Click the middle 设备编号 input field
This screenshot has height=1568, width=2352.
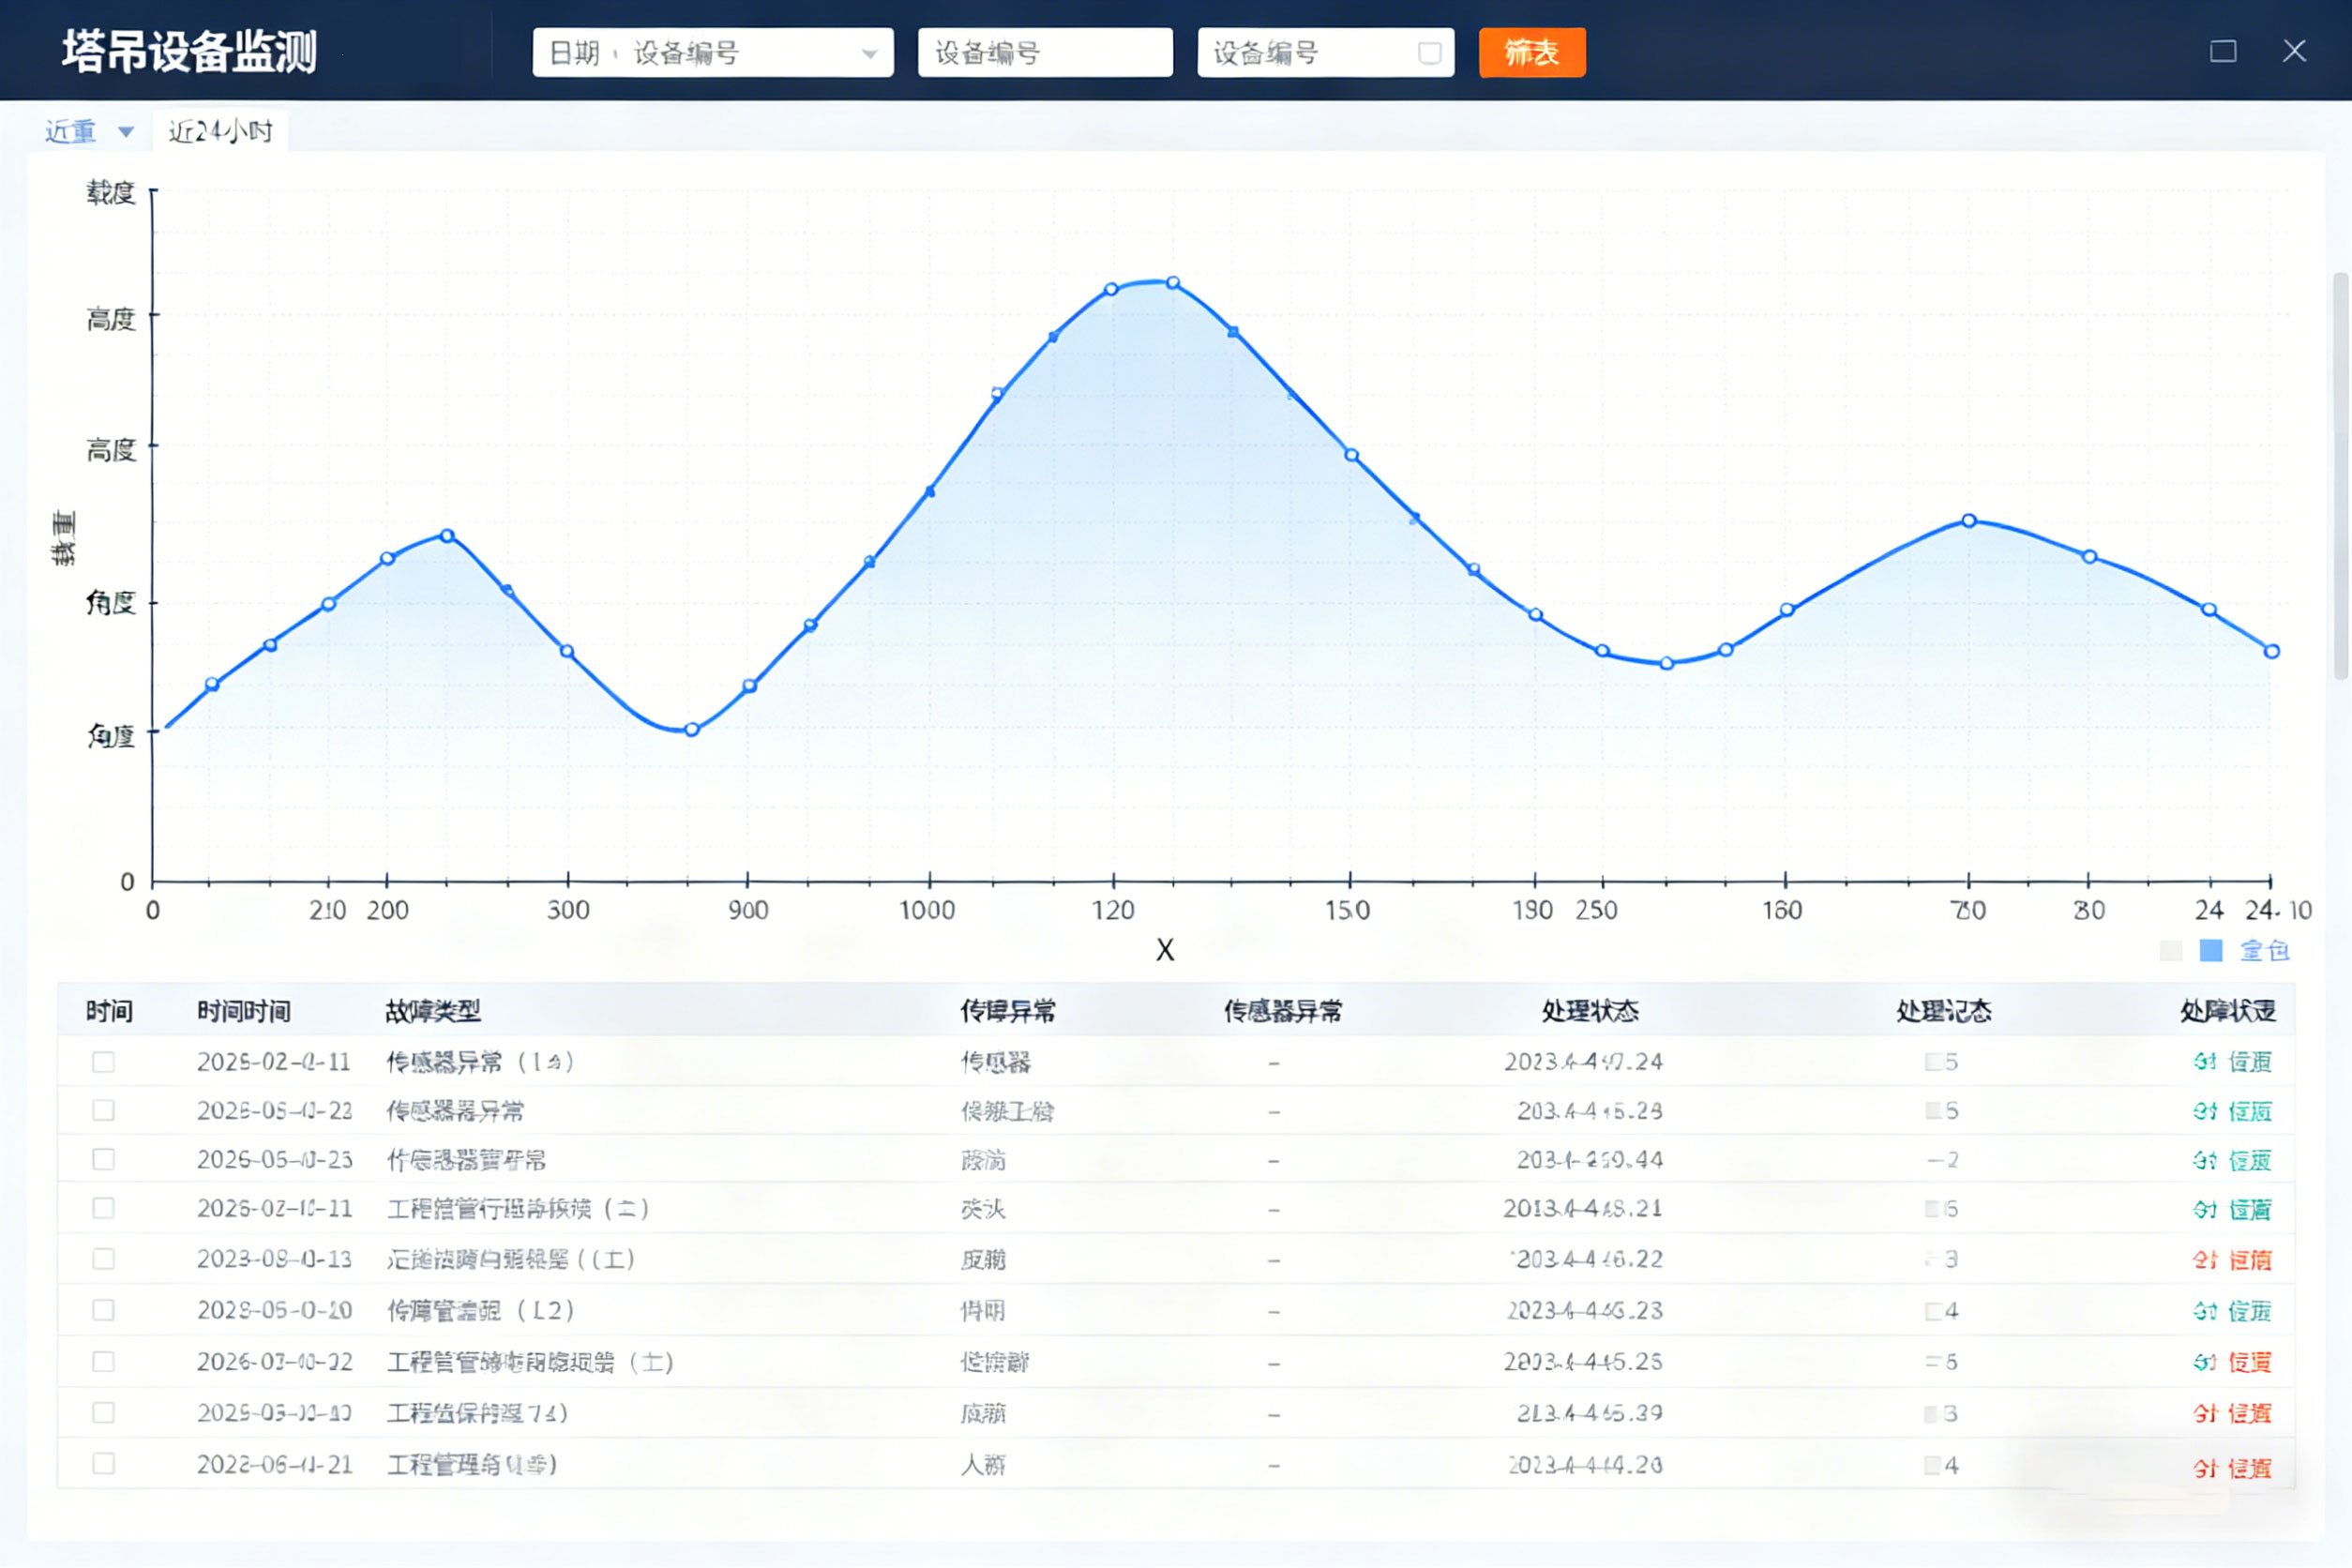coord(1044,52)
